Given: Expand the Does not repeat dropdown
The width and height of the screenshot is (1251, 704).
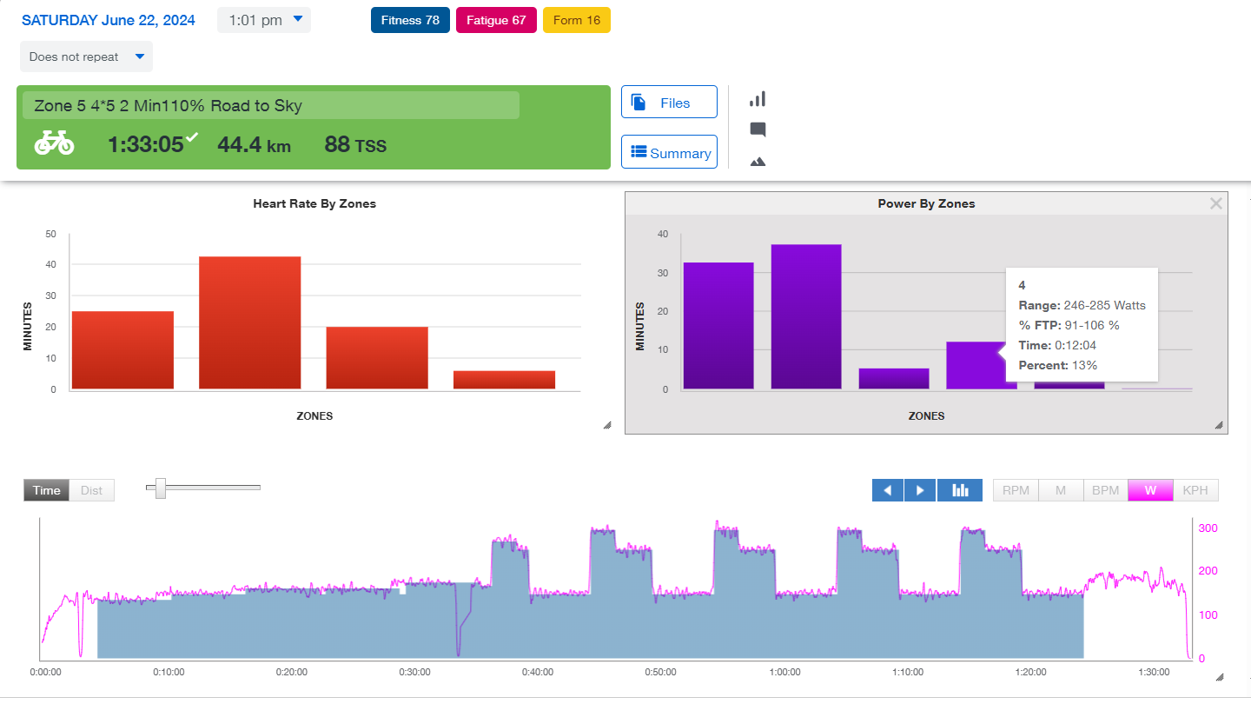Looking at the screenshot, I should point(86,56).
